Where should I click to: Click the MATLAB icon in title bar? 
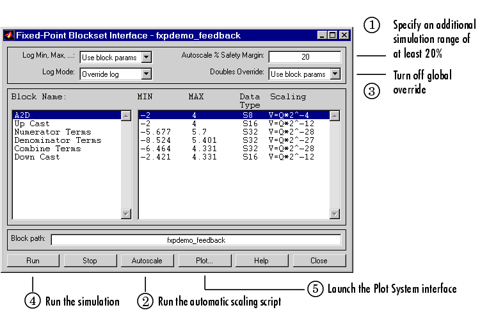[9, 36]
